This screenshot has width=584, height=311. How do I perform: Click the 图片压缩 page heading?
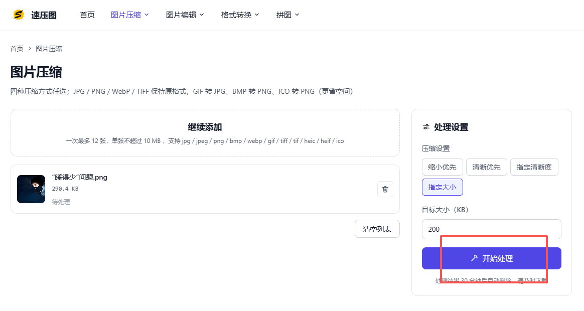[x=36, y=72]
